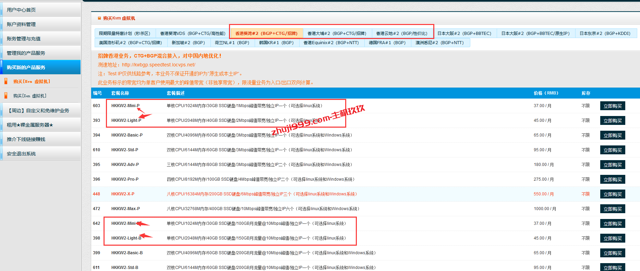Open the kwbgp.speedtest.locvps.net test link
The image size is (640, 271).
[x=159, y=65]
